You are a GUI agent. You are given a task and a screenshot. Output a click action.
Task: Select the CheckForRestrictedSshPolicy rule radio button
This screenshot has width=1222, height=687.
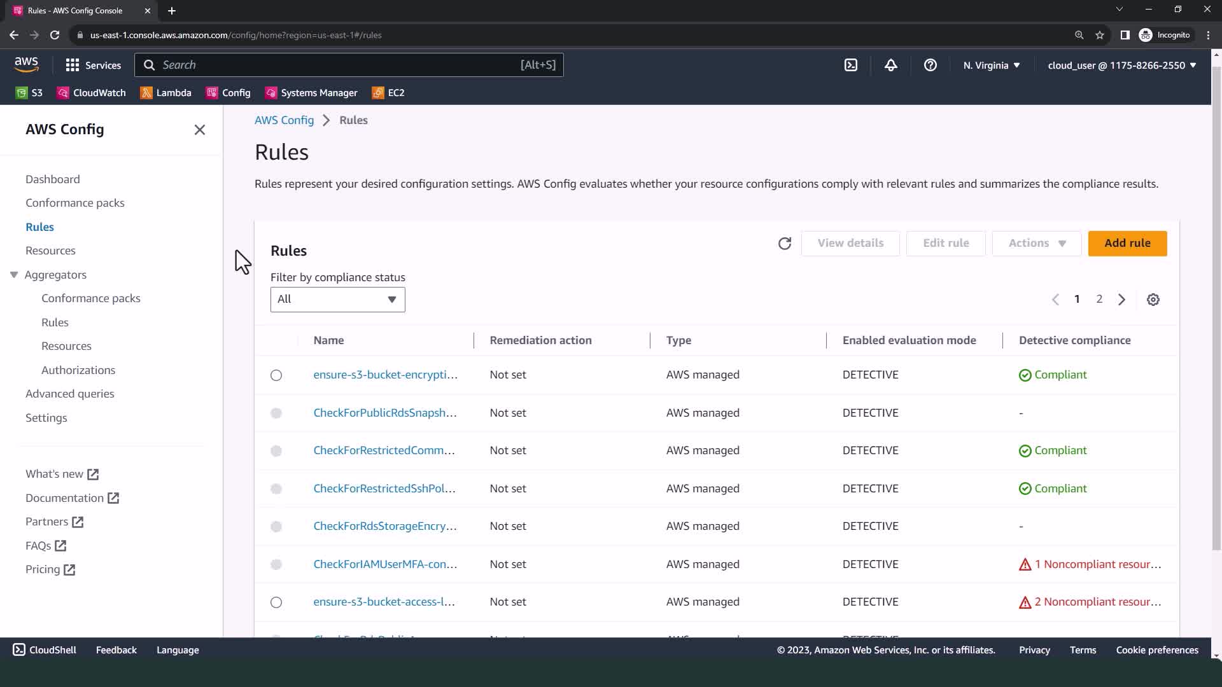point(276,489)
